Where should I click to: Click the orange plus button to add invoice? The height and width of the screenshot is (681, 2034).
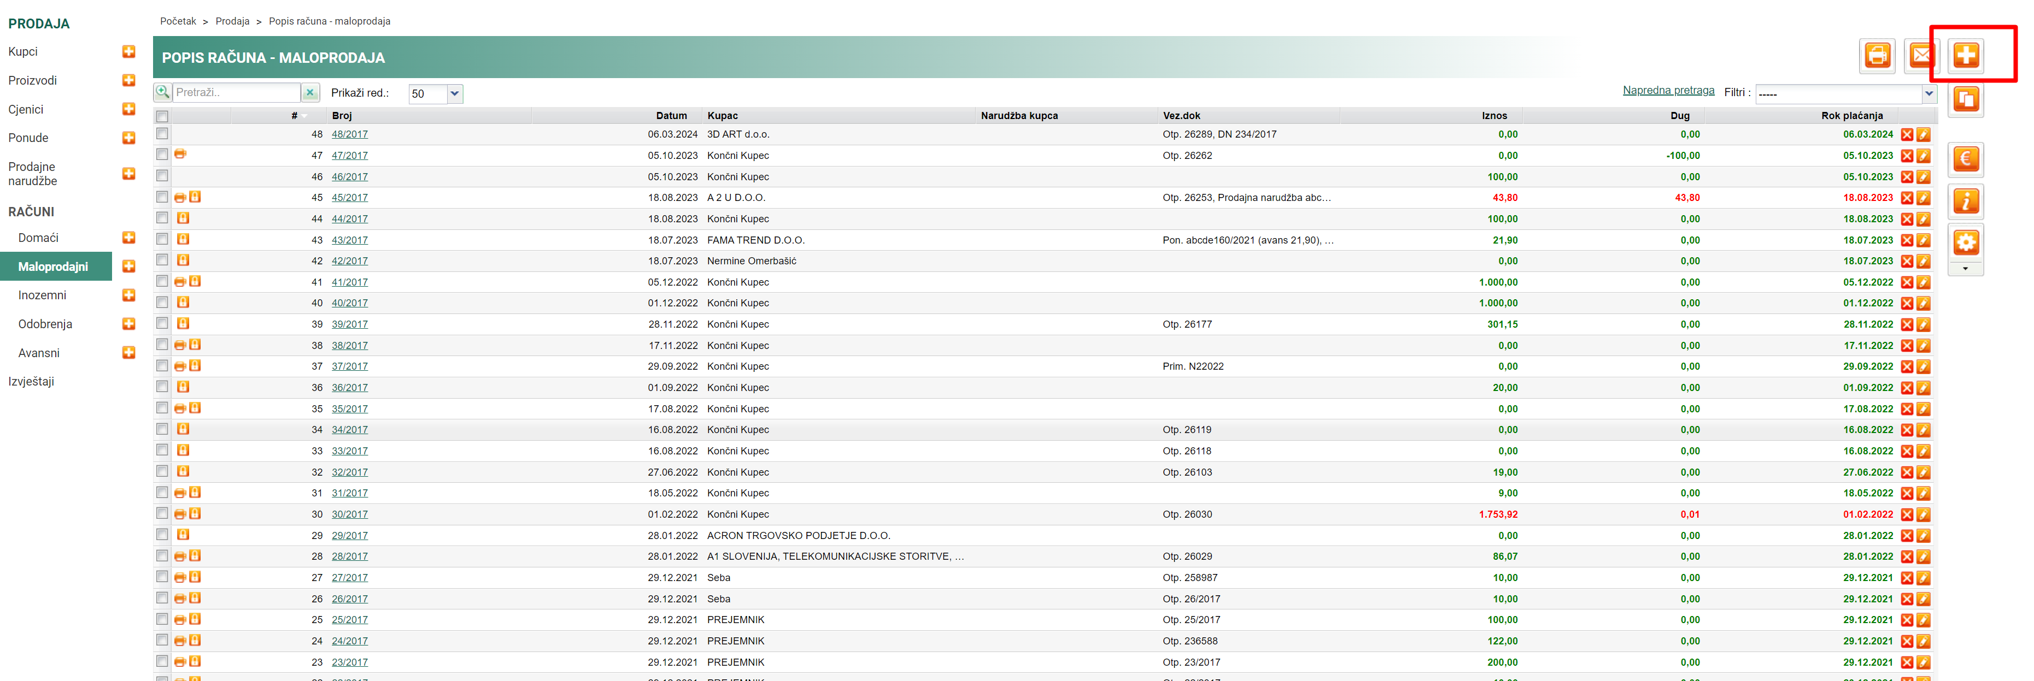click(x=1965, y=55)
